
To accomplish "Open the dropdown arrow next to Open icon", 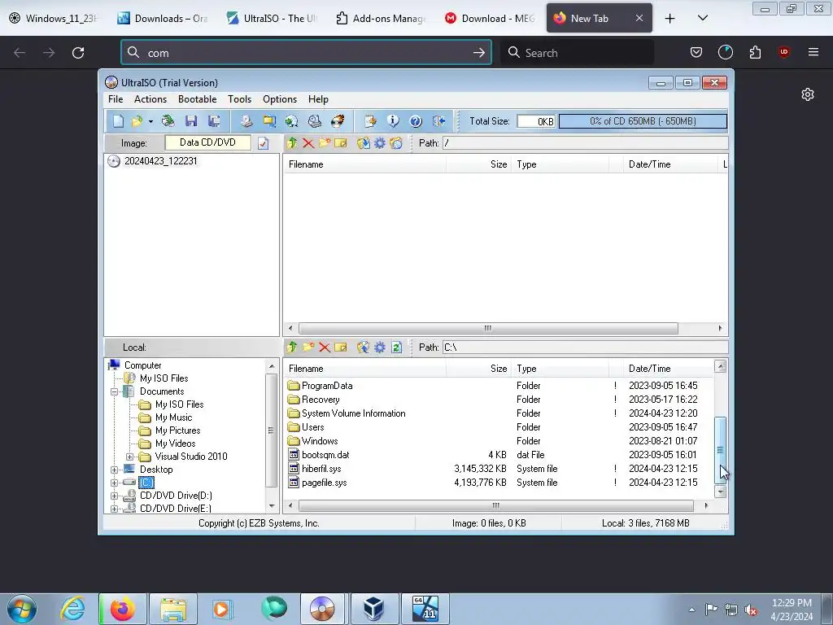I will tap(150, 122).
